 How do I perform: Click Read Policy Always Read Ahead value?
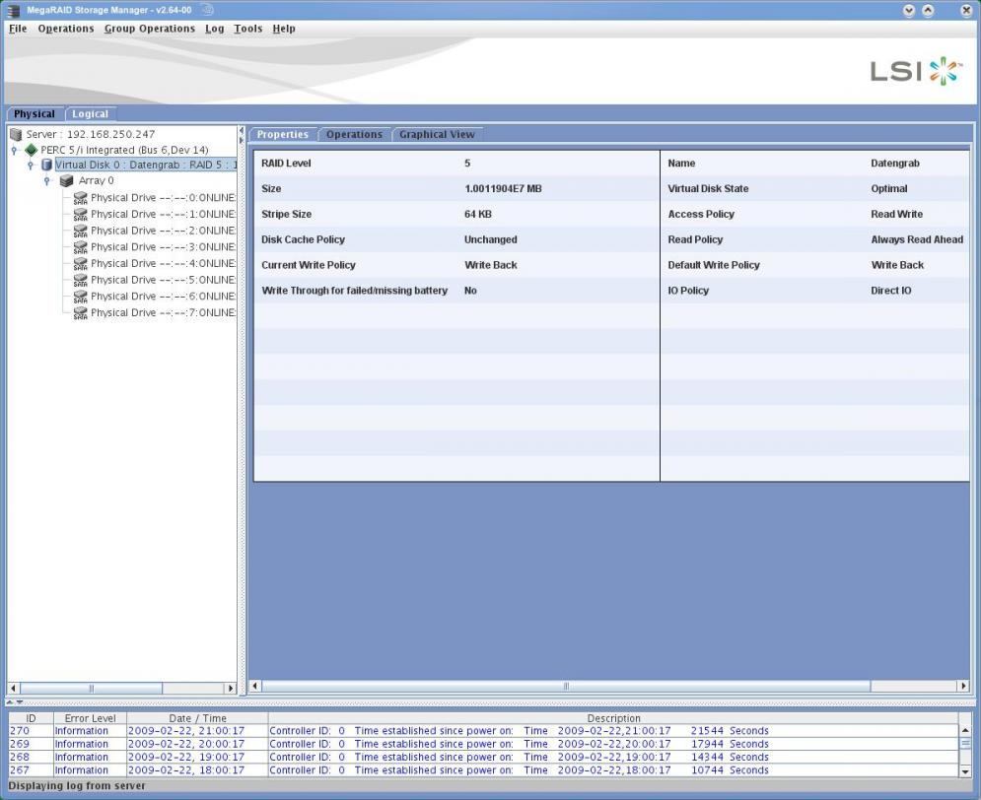[917, 239]
